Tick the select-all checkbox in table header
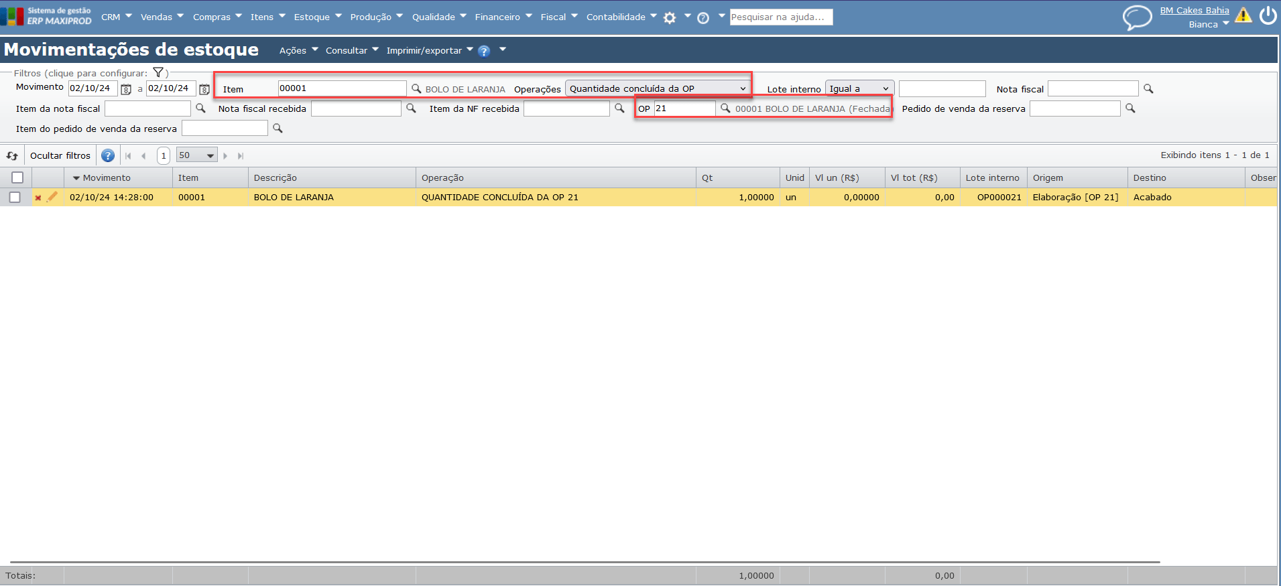This screenshot has height=586, width=1281. pos(17,177)
